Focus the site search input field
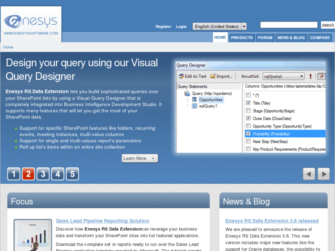This screenshot has height=251, width=335. [x=288, y=25]
